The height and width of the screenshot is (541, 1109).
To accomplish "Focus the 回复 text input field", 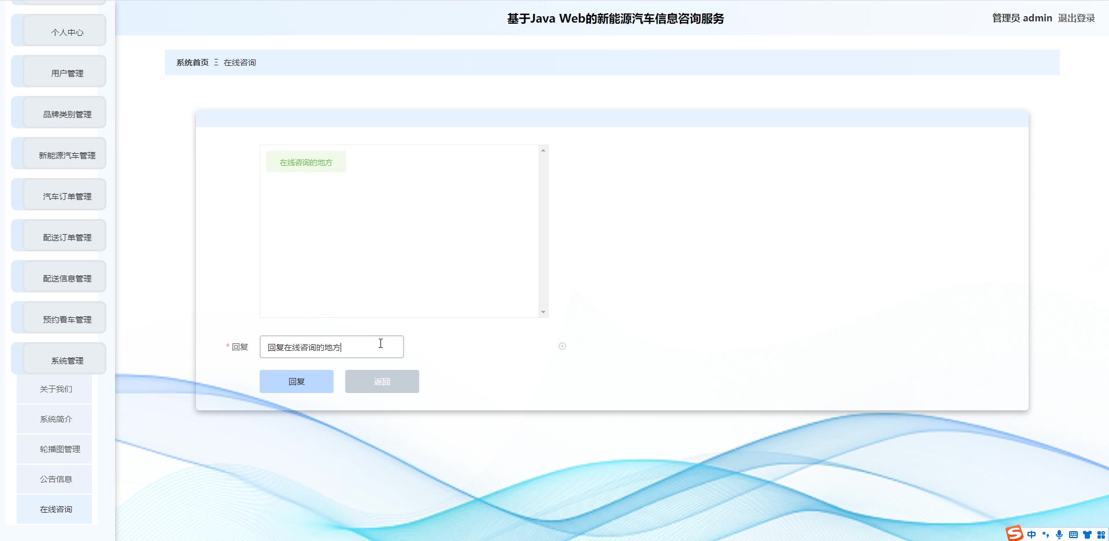I will tap(332, 347).
